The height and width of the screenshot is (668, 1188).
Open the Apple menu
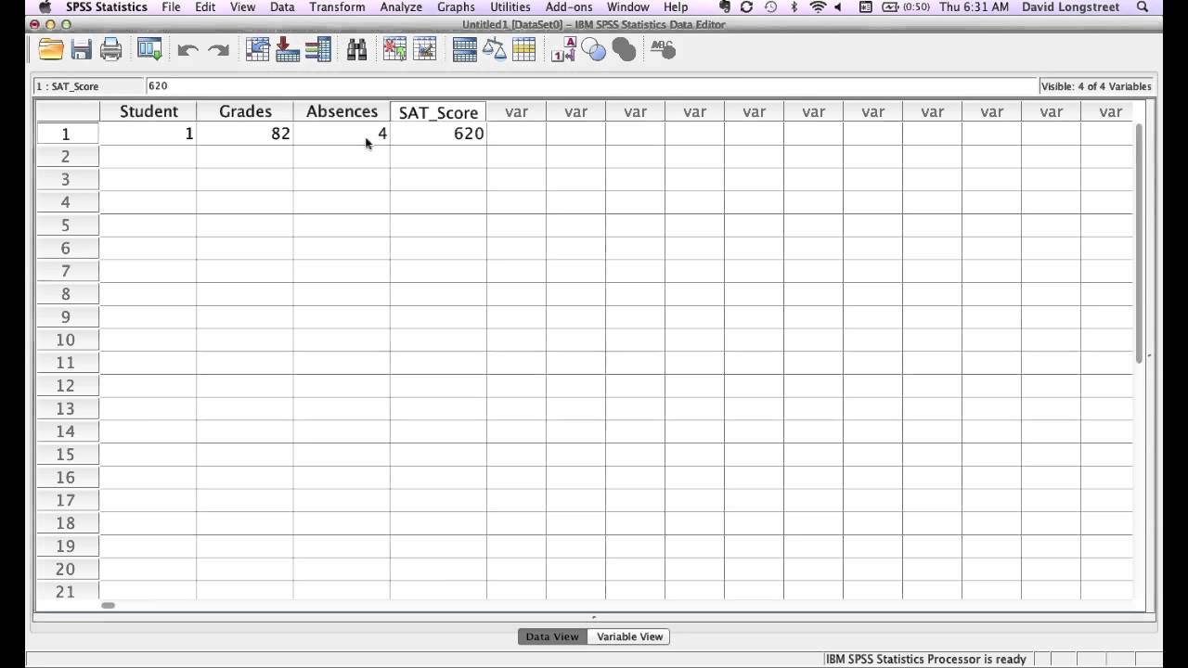pyautogui.click(x=45, y=7)
